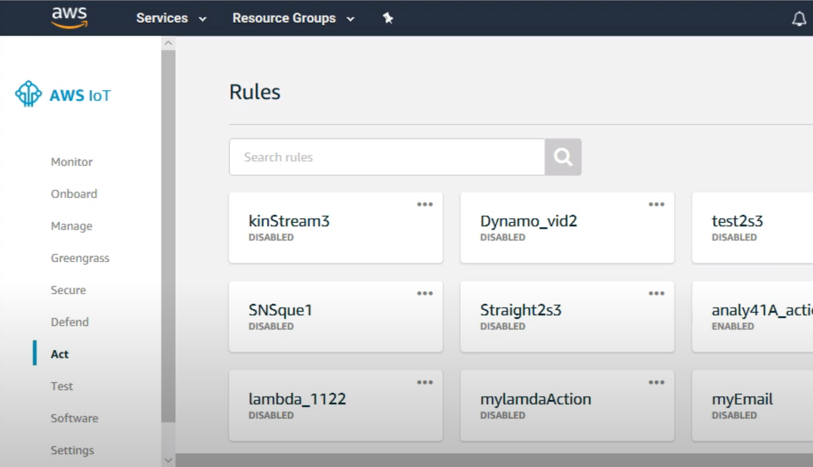The width and height of the screenshot is (813, 467).
Task: Open the Onboard section
Action: tap(74, 194)
